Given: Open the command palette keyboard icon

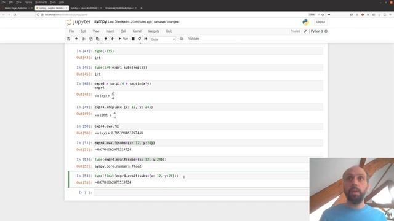Looking at the screenshot, I should (182, 39).
